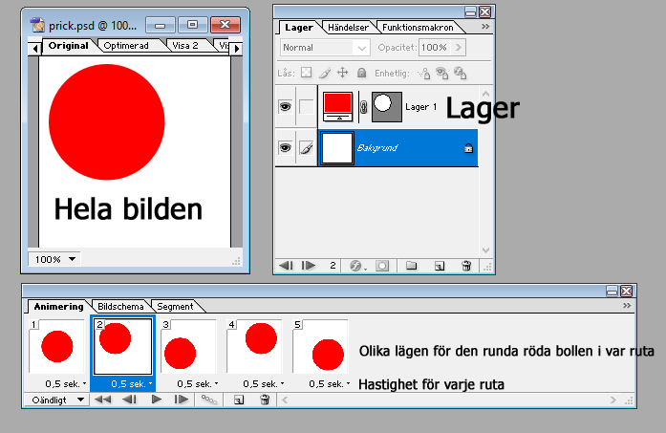
Task: Delete the selected animation frame
Action: pos(265,400)
